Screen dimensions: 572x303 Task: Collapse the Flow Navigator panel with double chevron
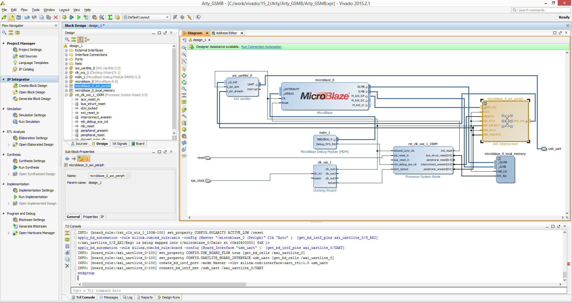[x=56, y=26]
